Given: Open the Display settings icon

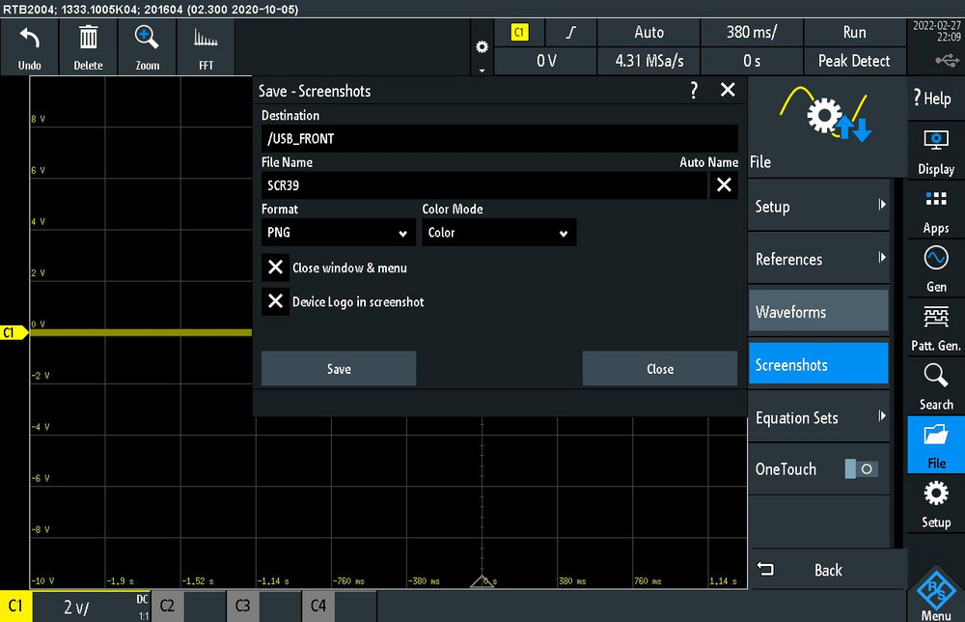Looking at the screenshot, I should 936,152.
